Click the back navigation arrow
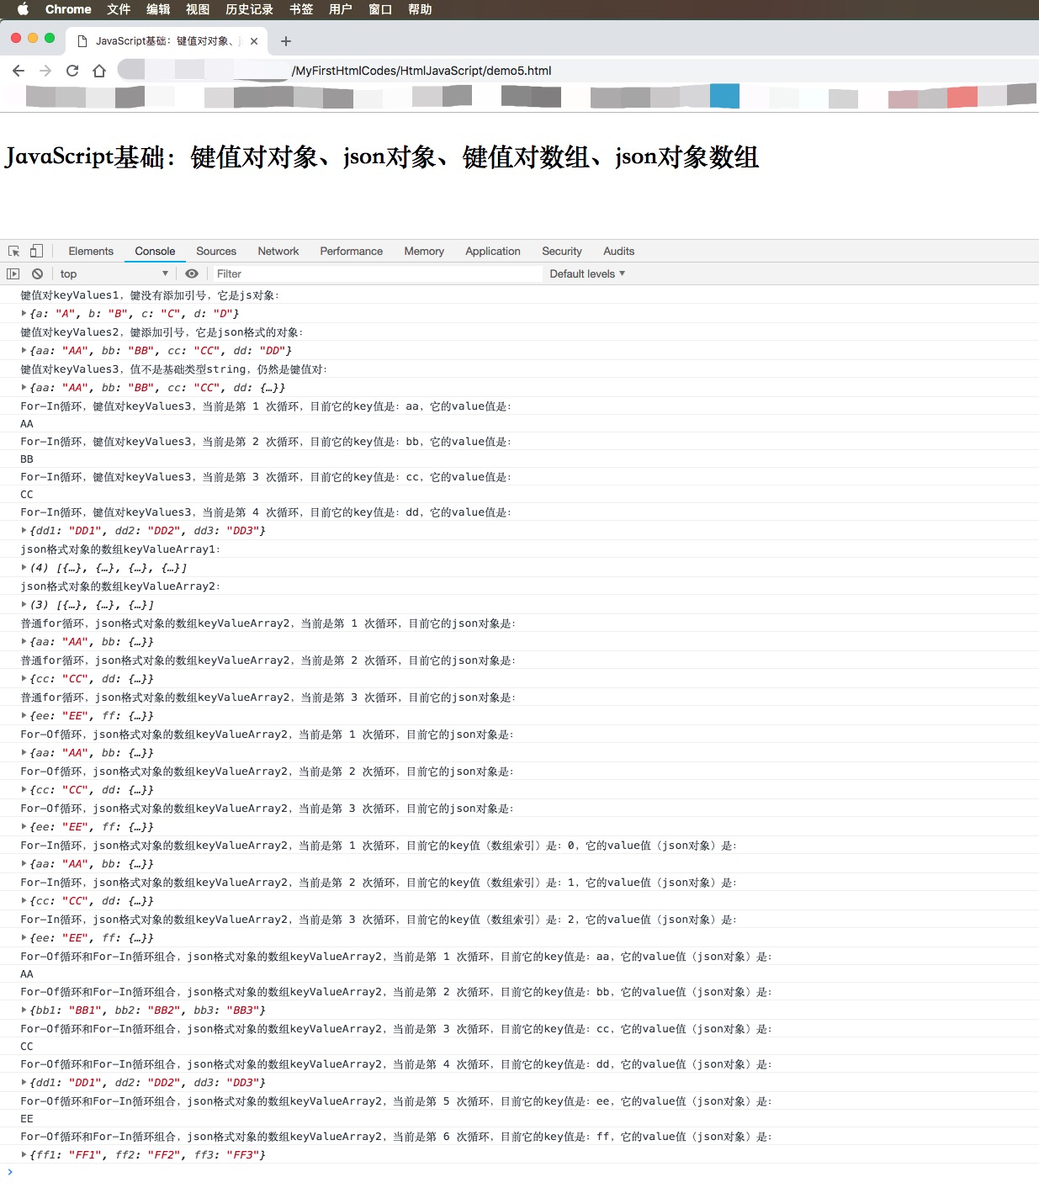Viewport: 1039px width, 1188px height. click(x=19, y=71)
